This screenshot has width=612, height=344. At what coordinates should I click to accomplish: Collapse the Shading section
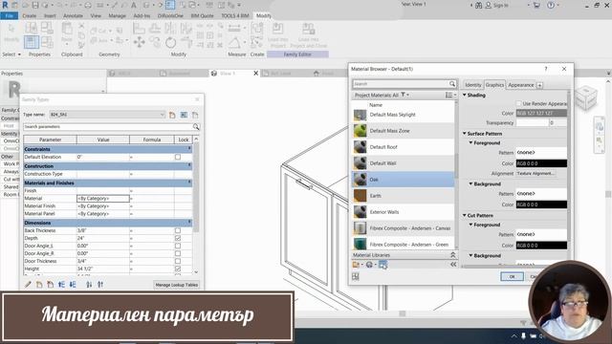click(465, 95)
